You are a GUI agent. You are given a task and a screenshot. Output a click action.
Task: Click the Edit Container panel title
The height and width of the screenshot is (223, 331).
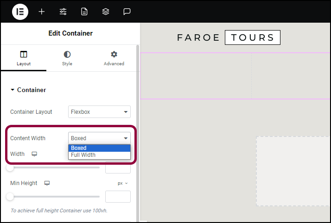click(70, 33)
